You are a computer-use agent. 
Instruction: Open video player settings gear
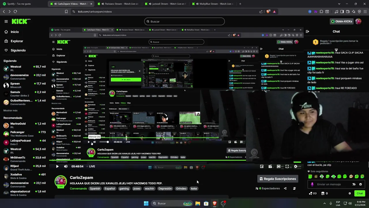click(295, 166)
